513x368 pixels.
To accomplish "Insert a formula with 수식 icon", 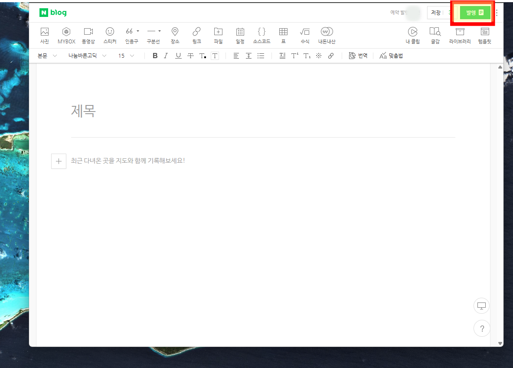I will click(305, 35).
